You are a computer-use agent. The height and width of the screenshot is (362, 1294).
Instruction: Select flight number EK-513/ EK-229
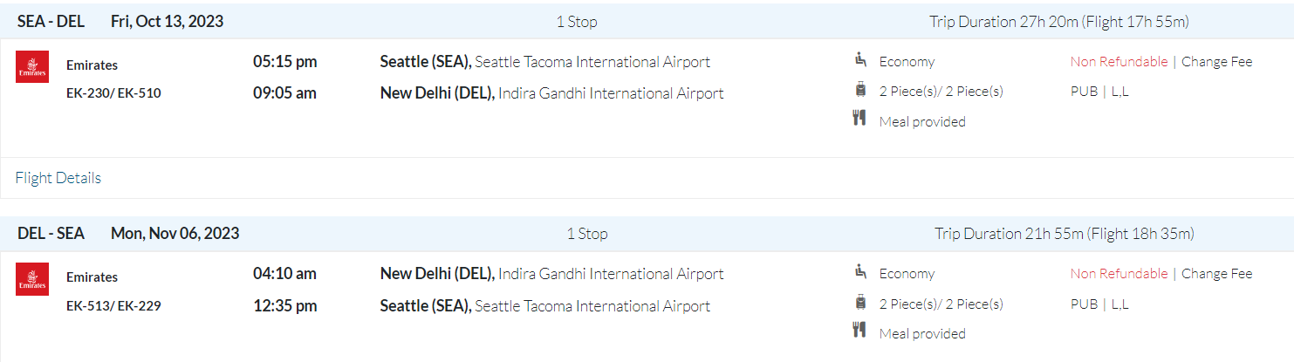click(113, 305)
